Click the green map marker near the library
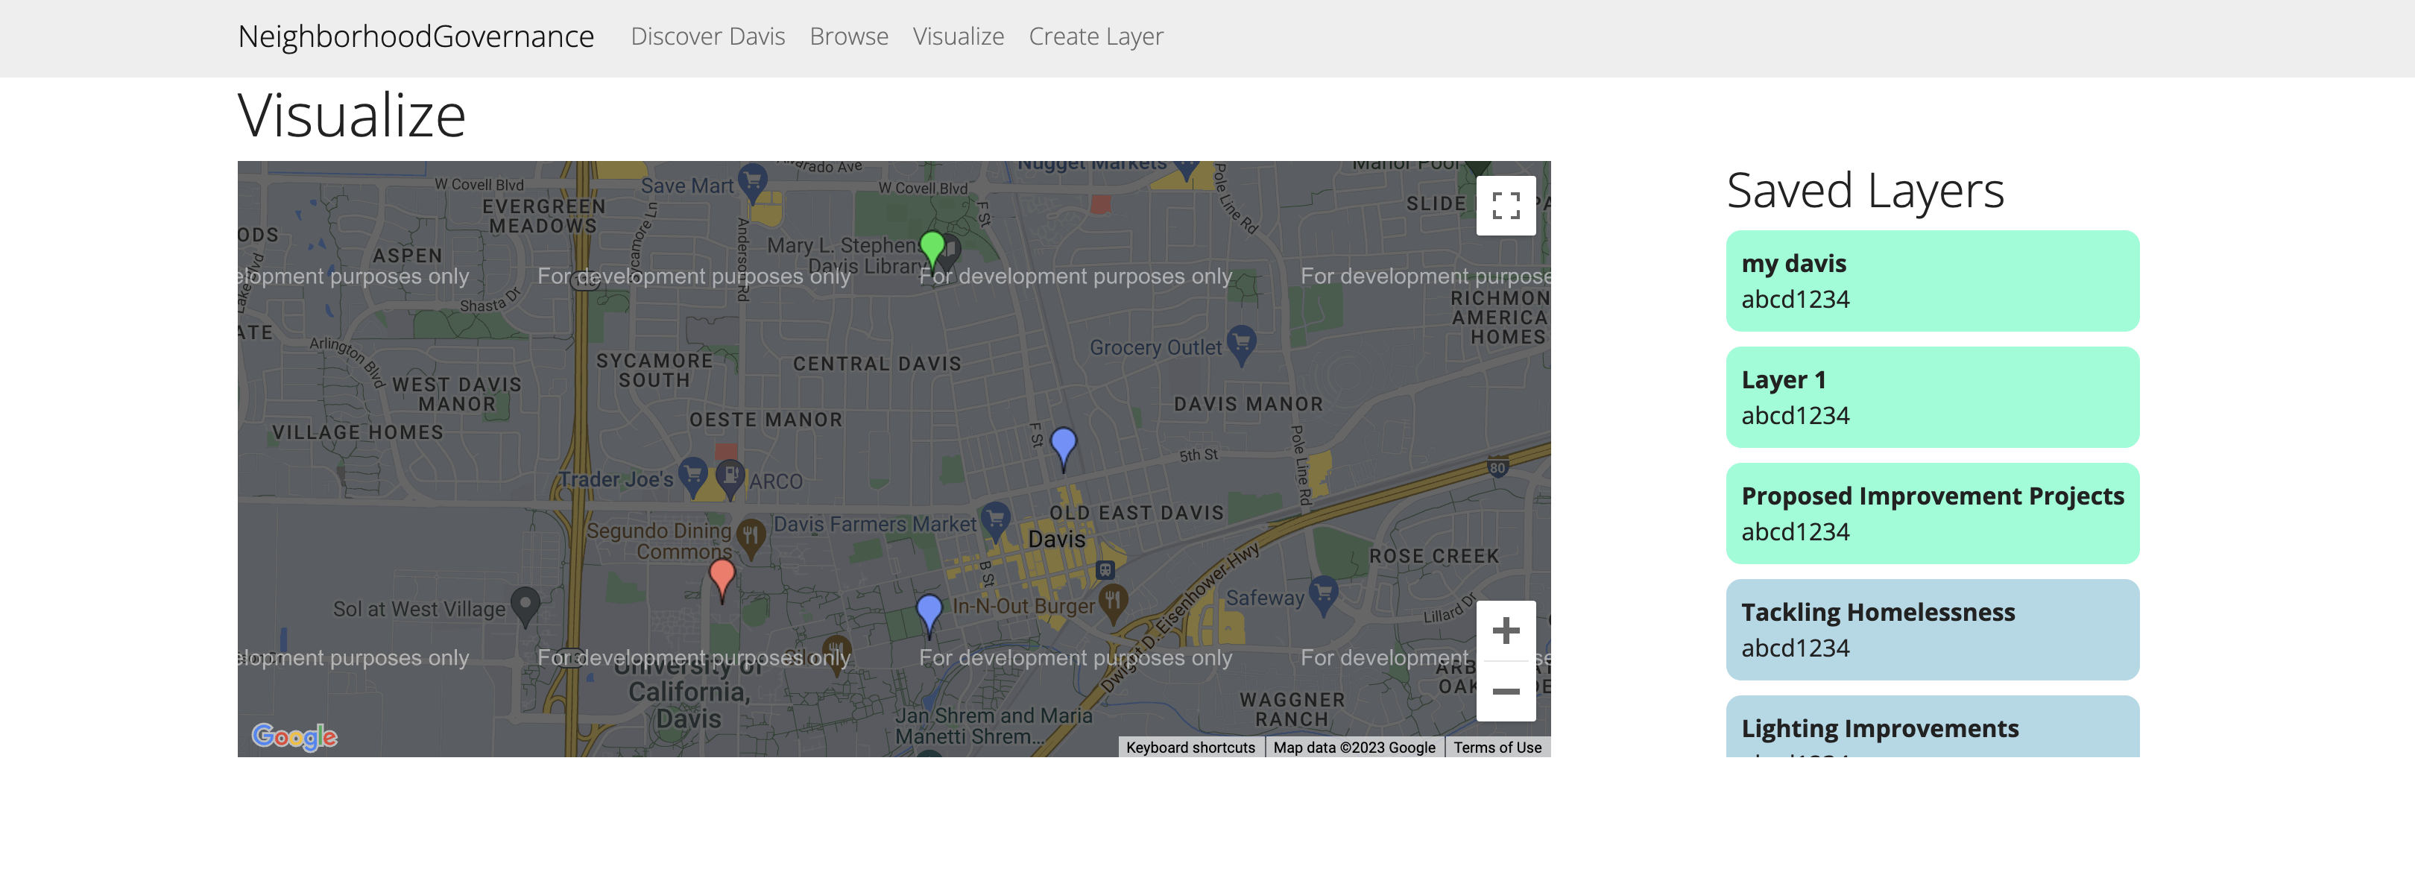 coord(932,247)
